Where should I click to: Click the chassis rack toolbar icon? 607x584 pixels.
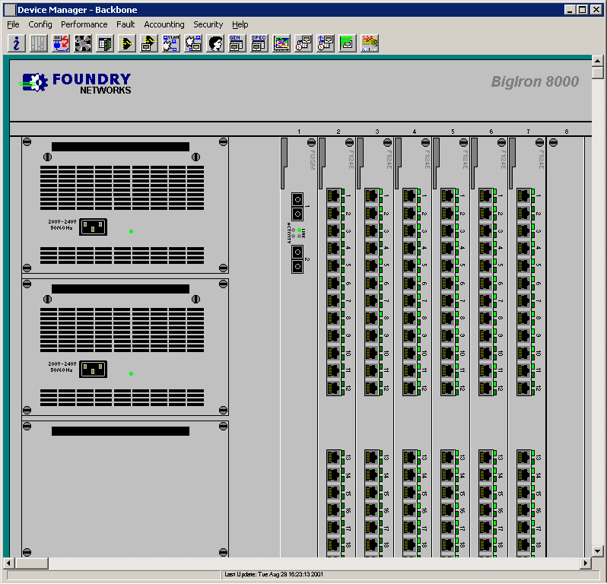click(x=38, y=43)
